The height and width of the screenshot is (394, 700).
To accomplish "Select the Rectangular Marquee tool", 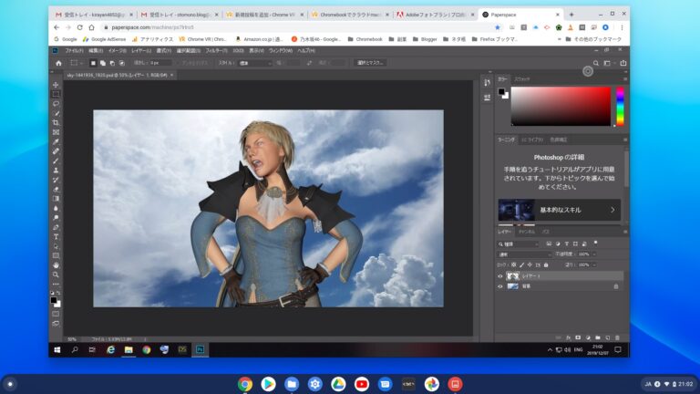I will point(56,94).
